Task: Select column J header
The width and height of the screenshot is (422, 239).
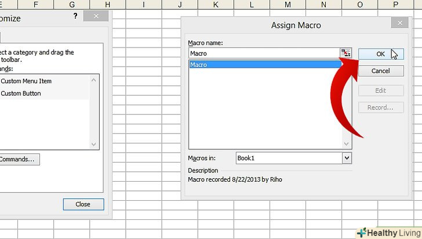Action: point(180,4)
